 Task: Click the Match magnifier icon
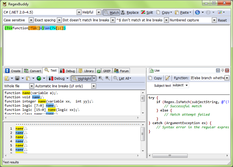pos(106,13)
